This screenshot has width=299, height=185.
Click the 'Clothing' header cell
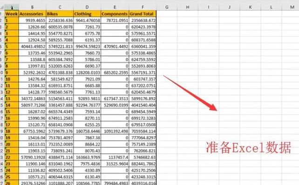87,14
